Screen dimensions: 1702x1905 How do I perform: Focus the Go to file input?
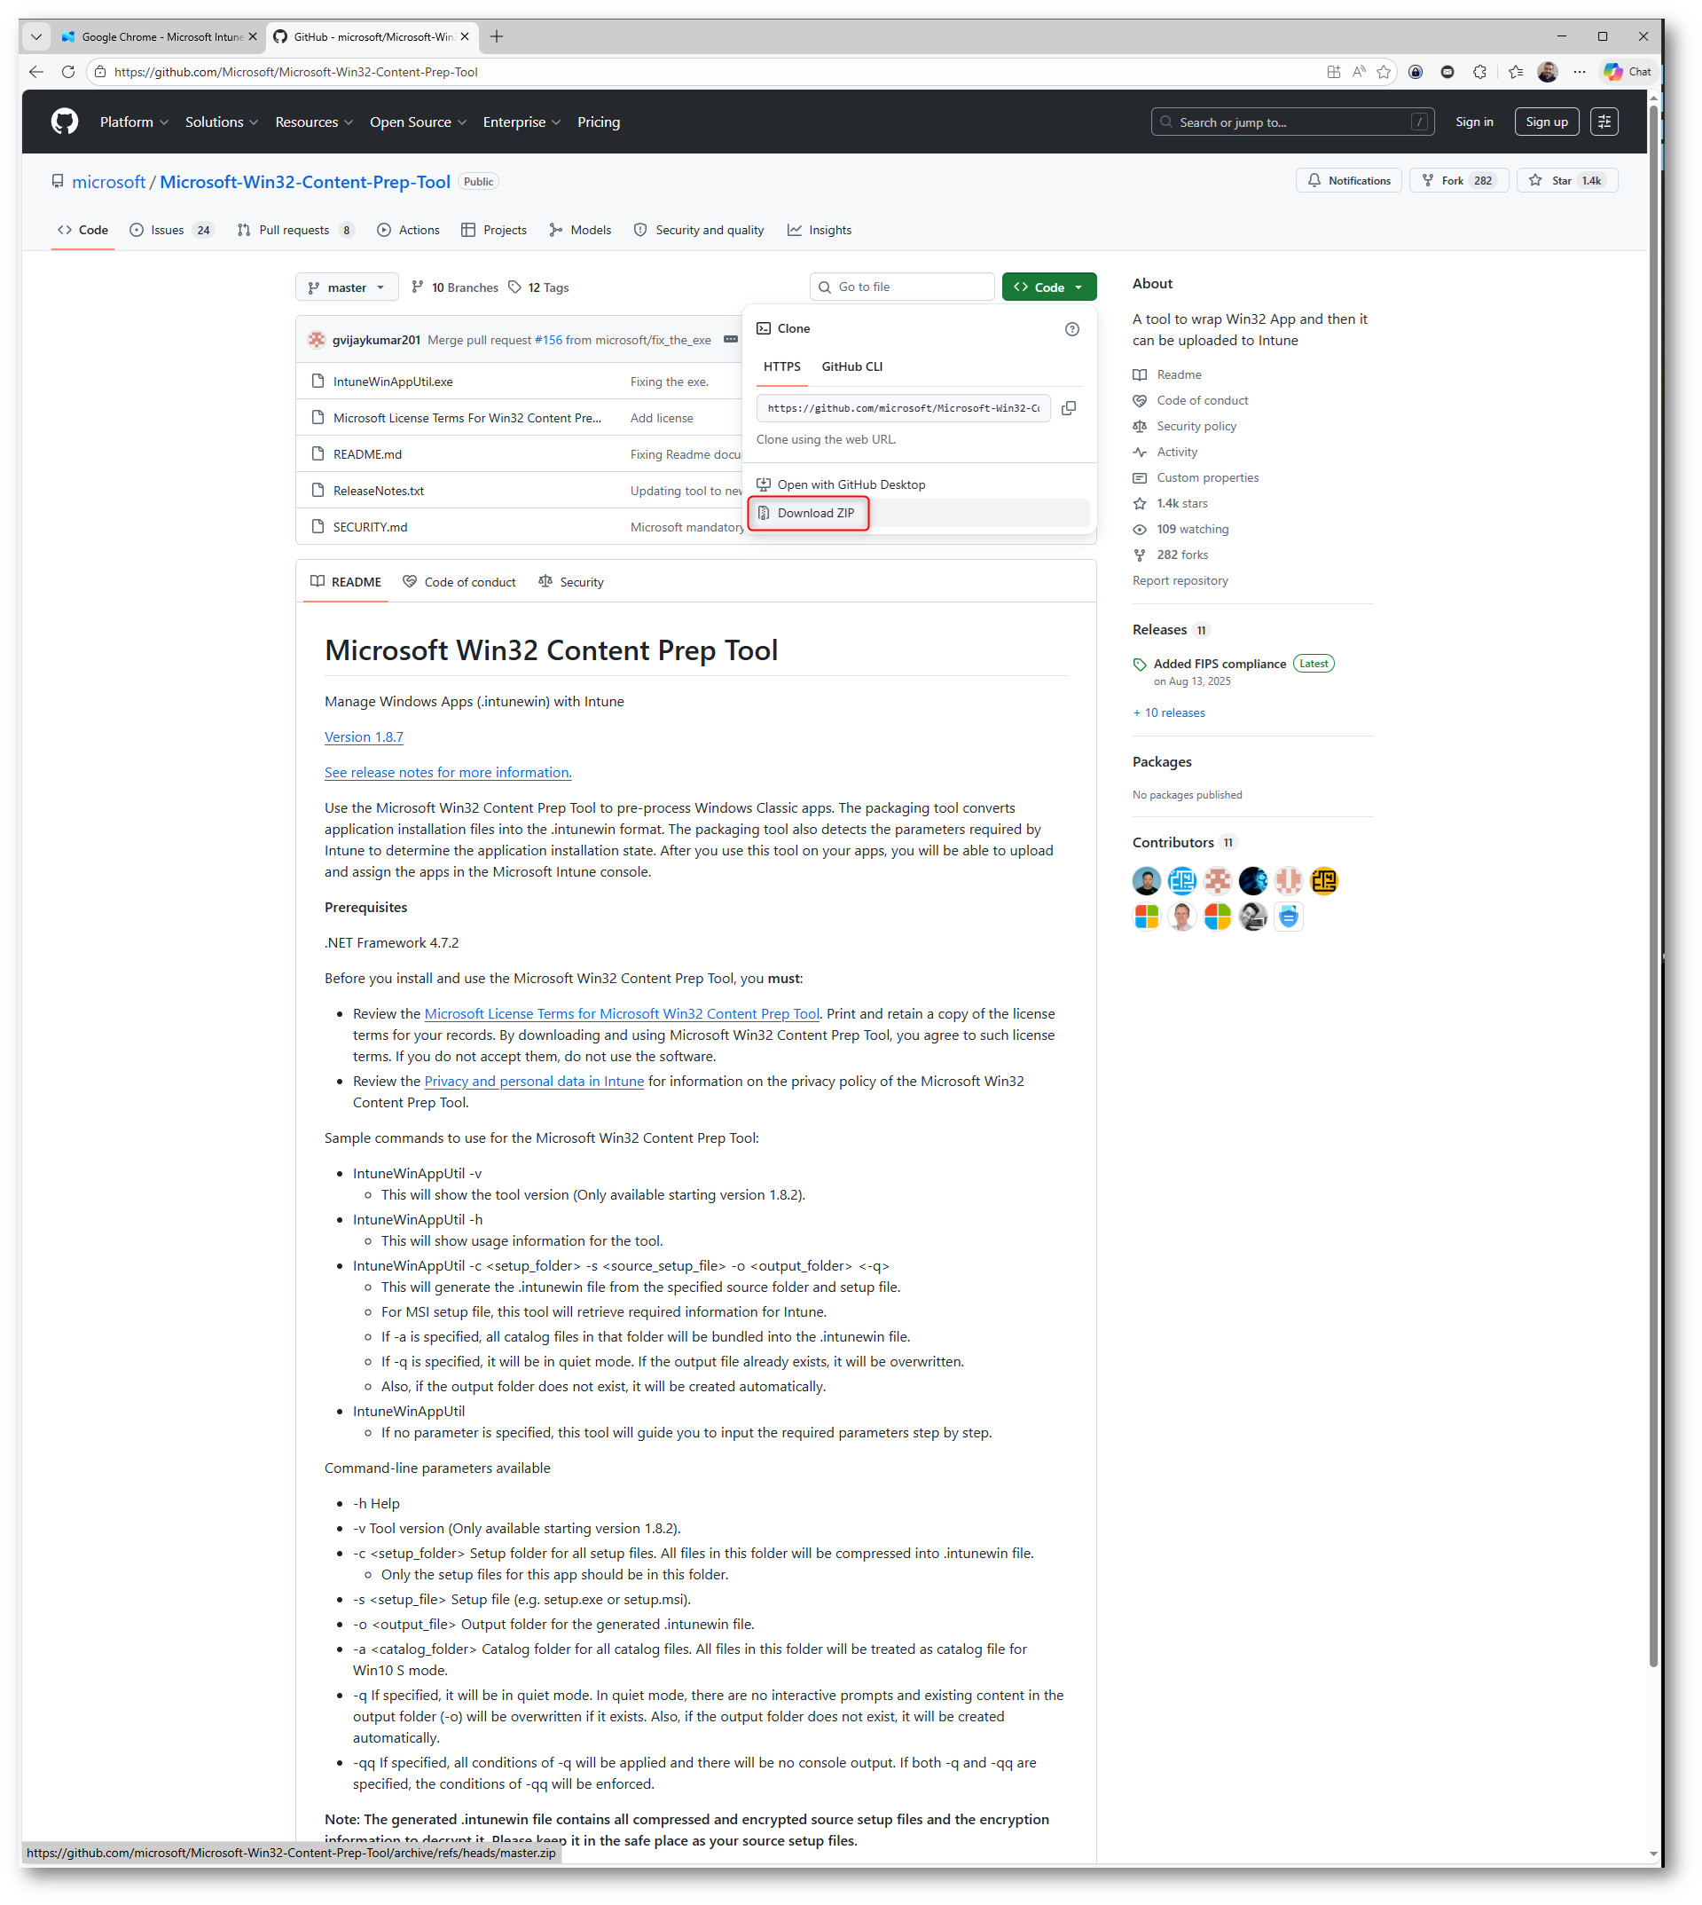coord(902,287)
